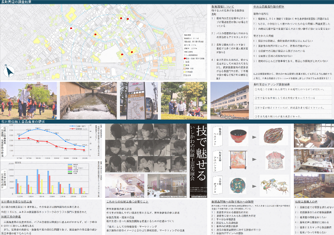334x235 pixels.
Task: Click the 輪島塗×ヘルメット vertical label
Action: click(x=217, y=137)
